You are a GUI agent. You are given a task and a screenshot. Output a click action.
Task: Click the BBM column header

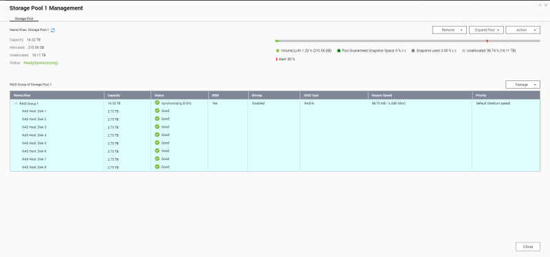point(228,95)
